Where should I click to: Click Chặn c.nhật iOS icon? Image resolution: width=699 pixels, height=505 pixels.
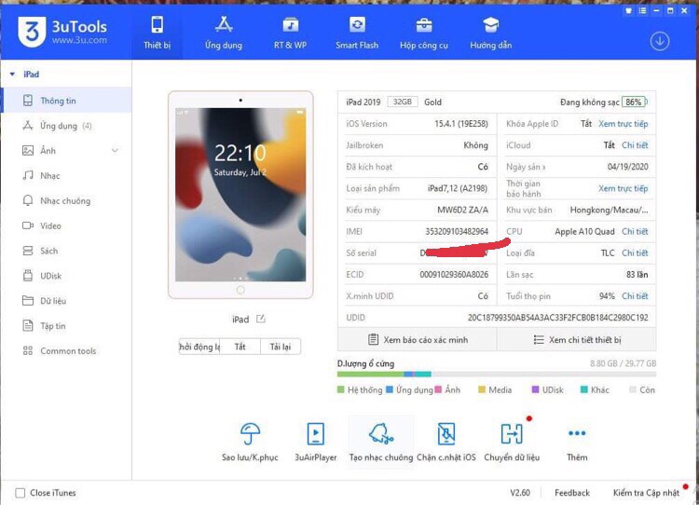point(445,434)
